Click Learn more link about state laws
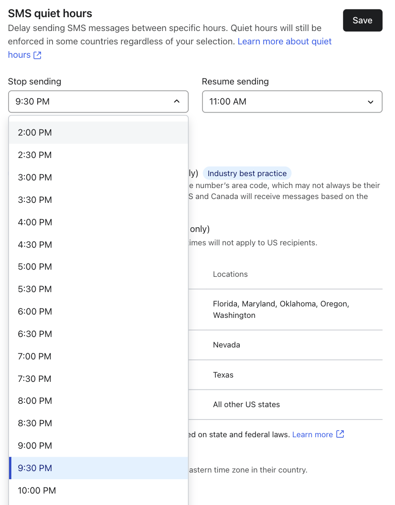Image resolution: width=395 pixels, height=505 pixels. pyautogui.click(x=312, y=434)
